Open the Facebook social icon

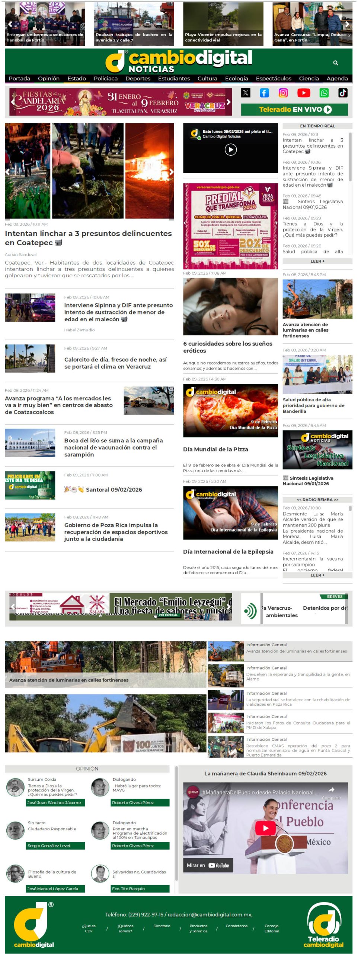[x=264, y=93]
